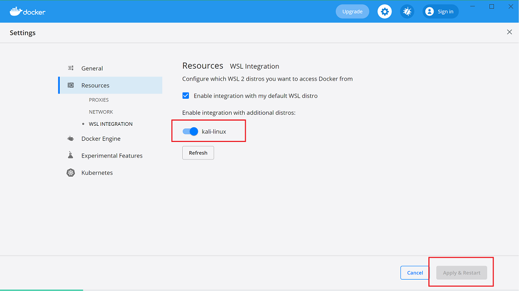
Task: Click the Upgrade button
Action: click(352, 11)
